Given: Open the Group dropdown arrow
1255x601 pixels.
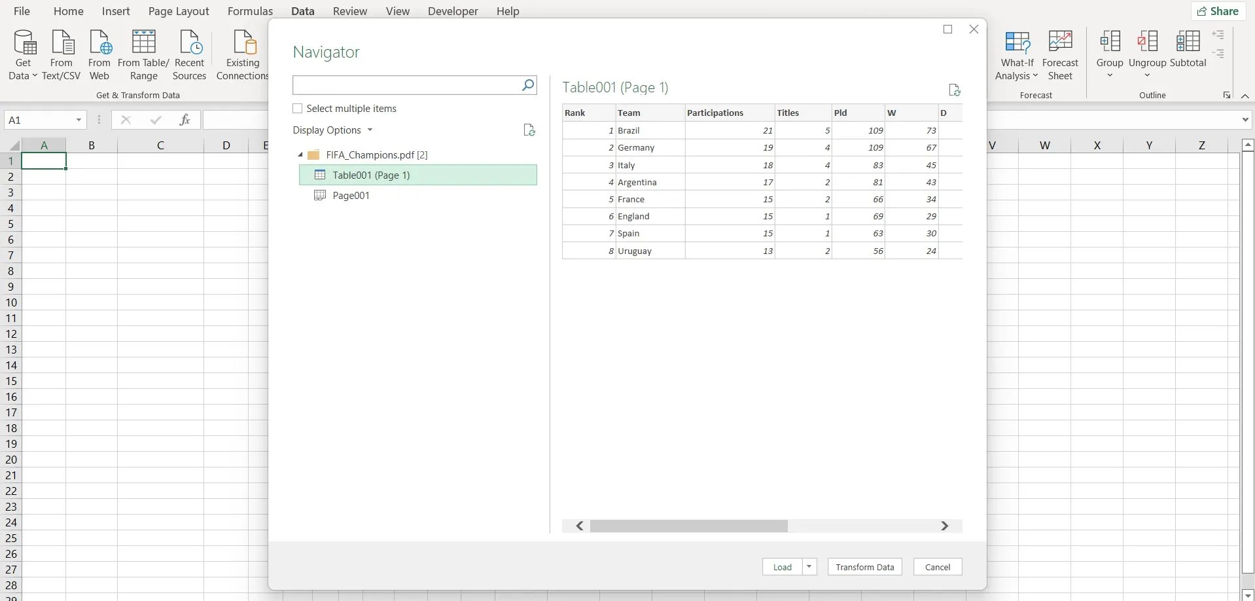Looking at the screenshot, I should pos(1110,75).
